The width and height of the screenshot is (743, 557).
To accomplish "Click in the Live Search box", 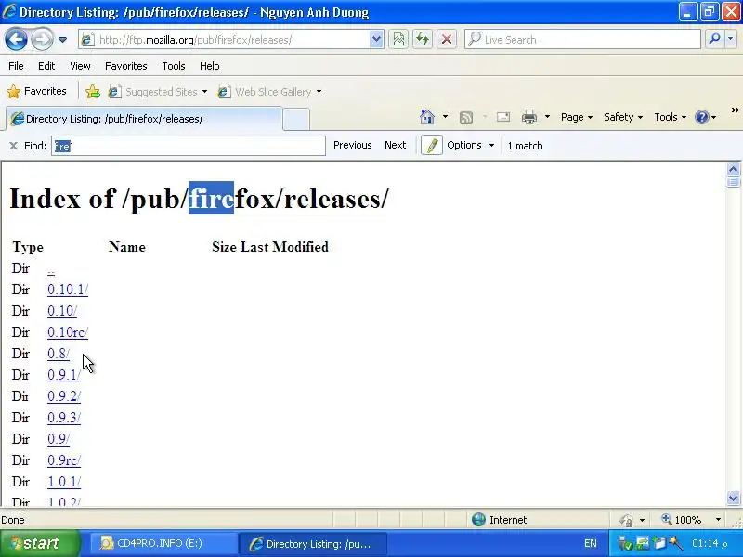I will coord(583,40).
